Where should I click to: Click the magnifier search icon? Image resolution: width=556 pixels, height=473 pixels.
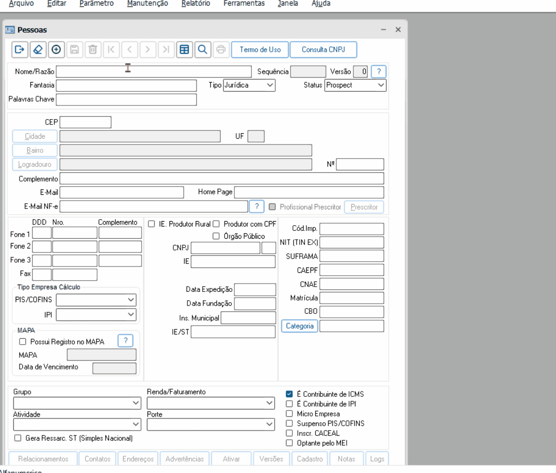coord(203,50)
